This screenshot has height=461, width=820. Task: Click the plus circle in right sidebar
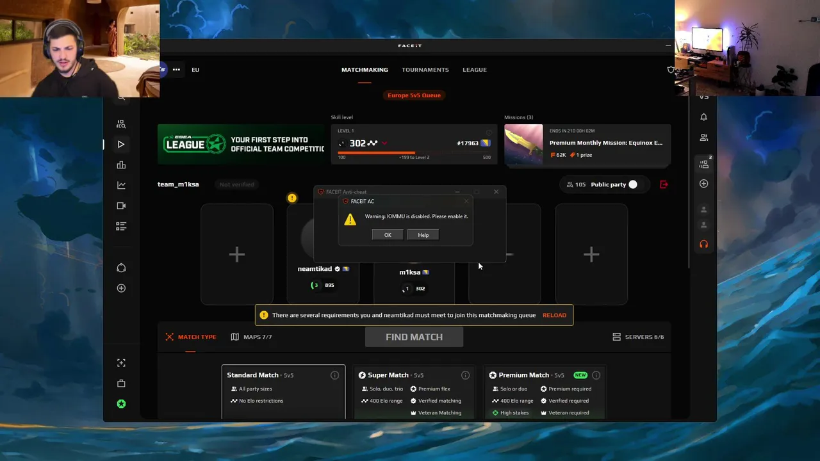pos(703,184)
